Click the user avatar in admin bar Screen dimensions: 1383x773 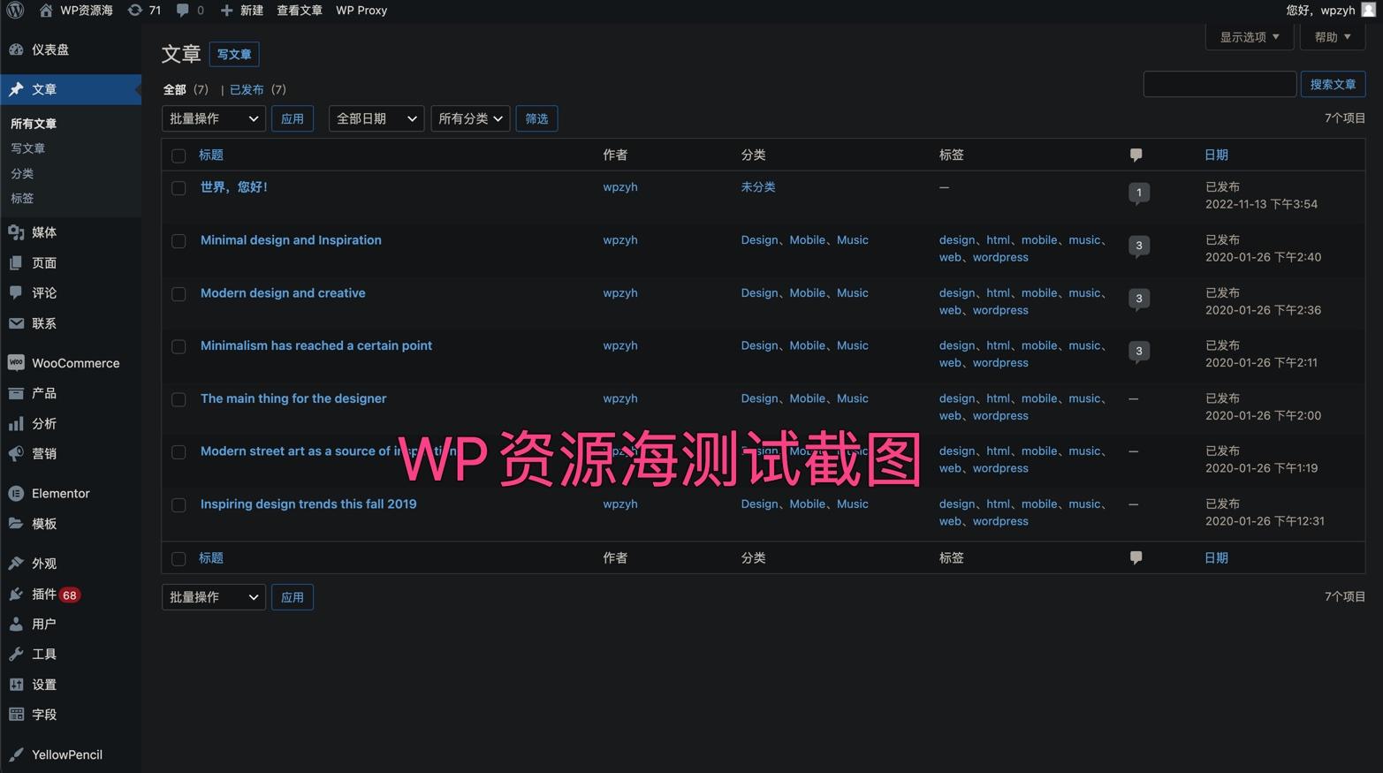pyautogui.click(x=1368, y=10)
